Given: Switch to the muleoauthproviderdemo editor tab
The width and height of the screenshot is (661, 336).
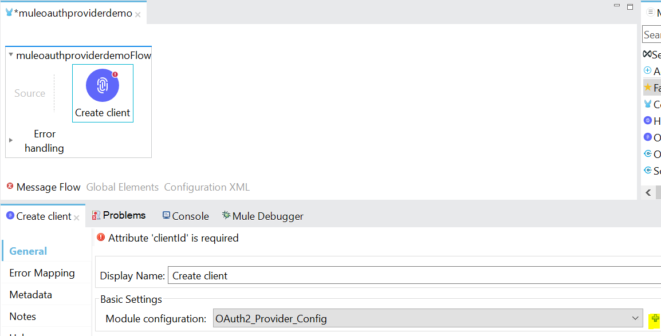Looking at the screenshot, I should pyautogui.click(x=73, y=13).
